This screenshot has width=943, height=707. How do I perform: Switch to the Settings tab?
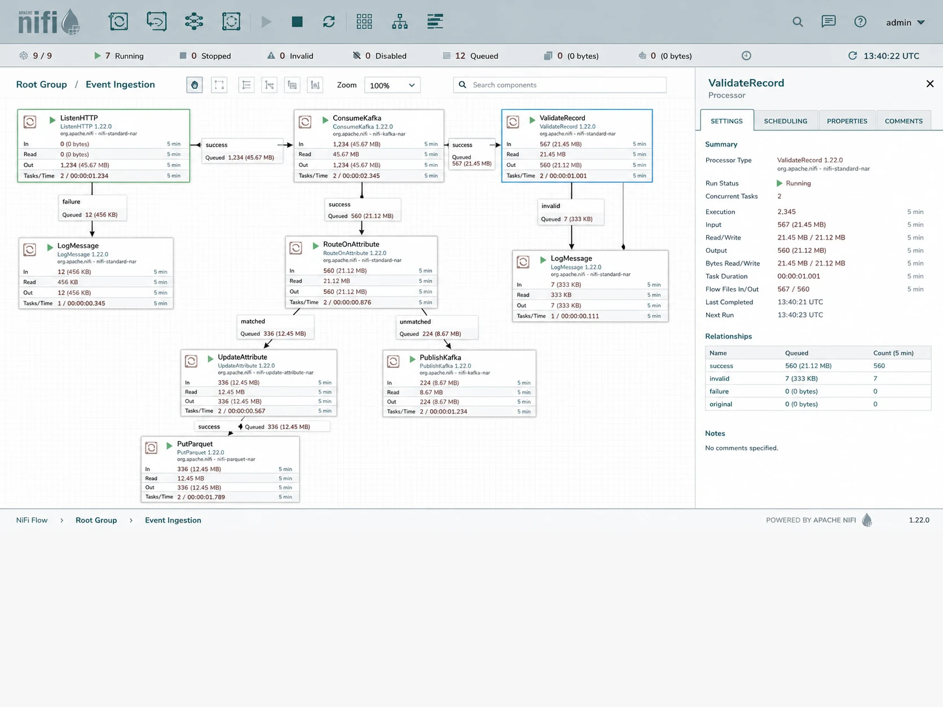(726, 121)
